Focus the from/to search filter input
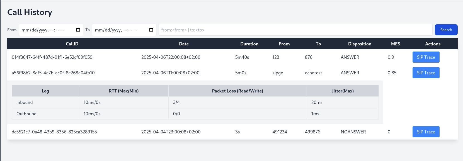 295,30
